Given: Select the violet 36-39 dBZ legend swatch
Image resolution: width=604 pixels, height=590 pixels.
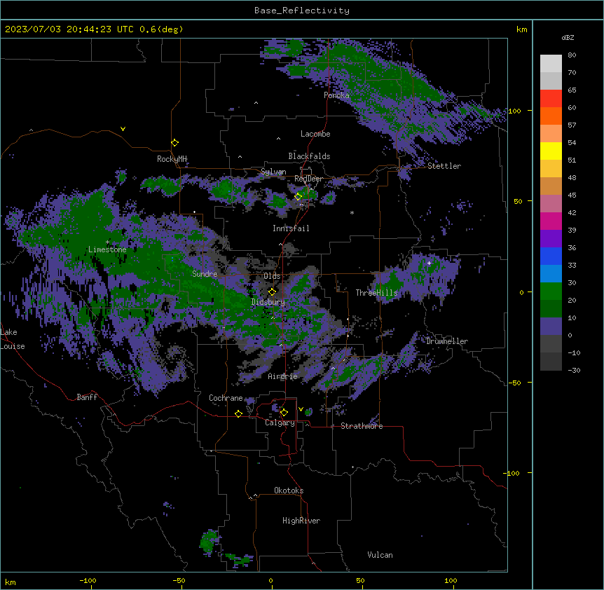Looking at the screenshot, I should tap(551, 239).
